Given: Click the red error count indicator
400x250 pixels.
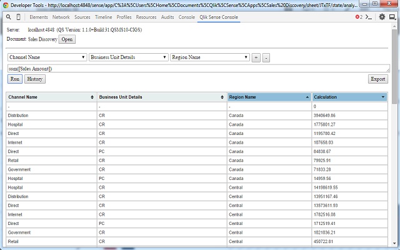Looking at the screenshot, I should point(359,17).
